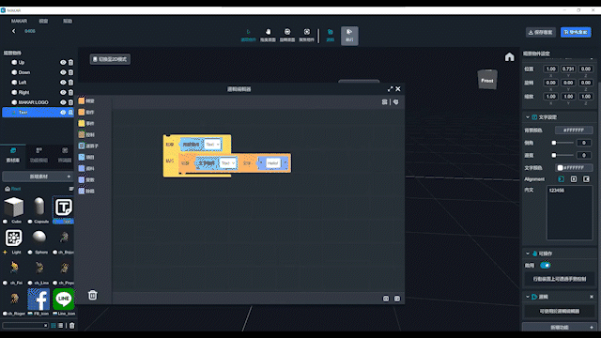Toggle visibility of the Left object
Viewport: 601px width, 338px height.
click(x=63, y=83)
